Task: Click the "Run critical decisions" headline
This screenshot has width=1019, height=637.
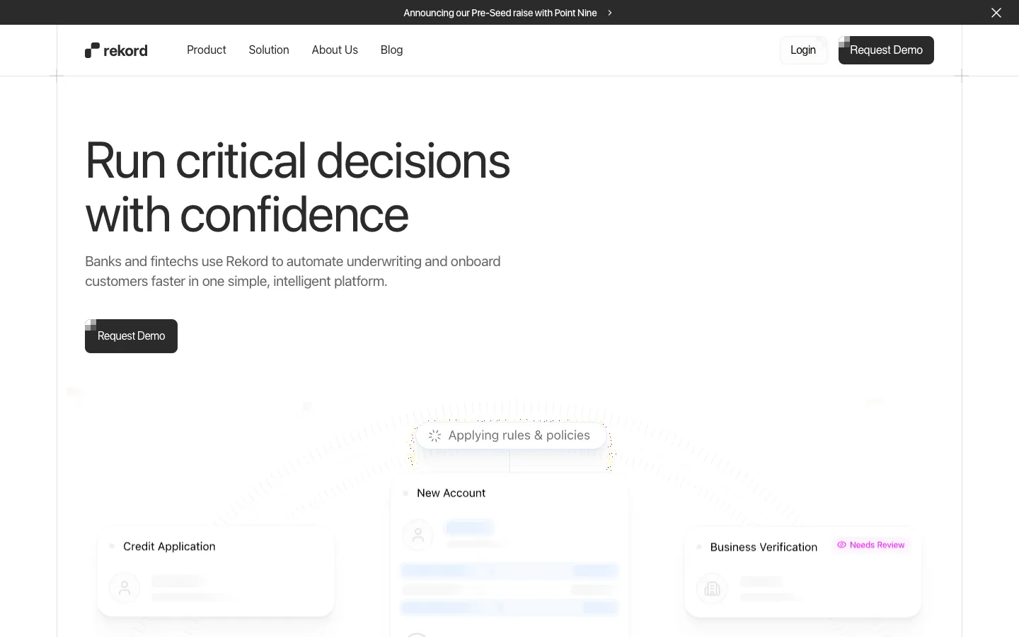Action: coord(297,188)
